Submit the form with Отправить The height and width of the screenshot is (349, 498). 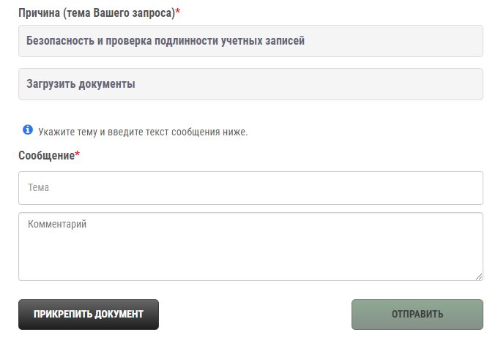[417, 315]
